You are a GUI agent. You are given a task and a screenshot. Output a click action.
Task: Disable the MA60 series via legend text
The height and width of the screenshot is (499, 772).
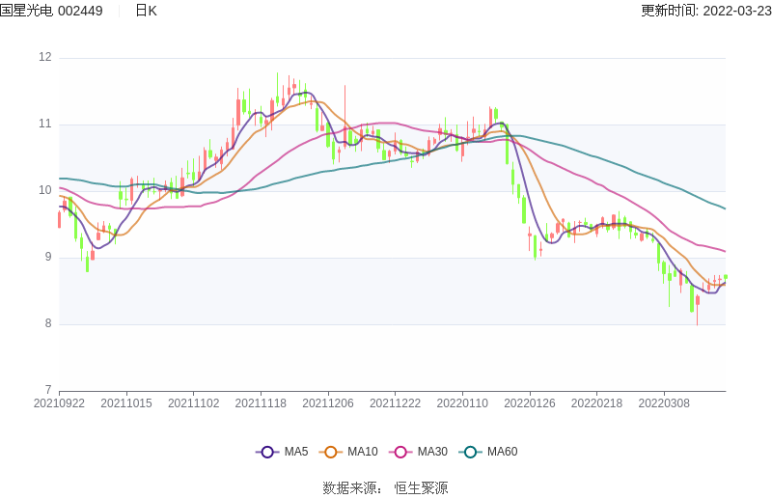point(502,452)
